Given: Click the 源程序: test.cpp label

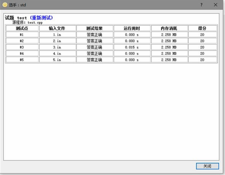Looking at the screenshot, I should coord(27,22).
